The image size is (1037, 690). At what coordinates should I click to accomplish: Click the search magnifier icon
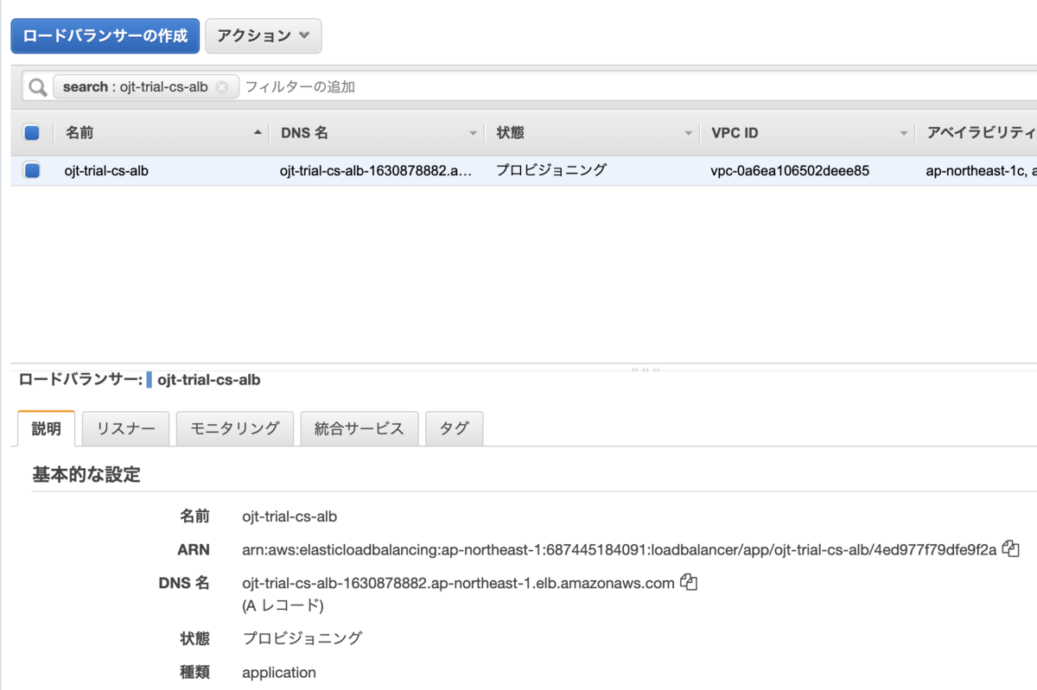coord(35,85)
